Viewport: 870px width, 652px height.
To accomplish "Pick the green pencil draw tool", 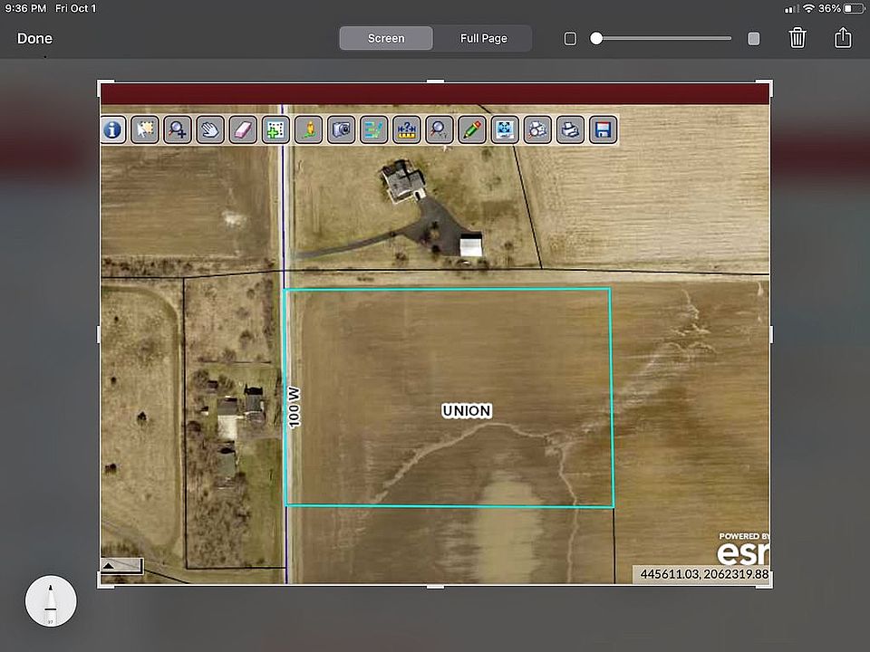I will tap(472, 129).
